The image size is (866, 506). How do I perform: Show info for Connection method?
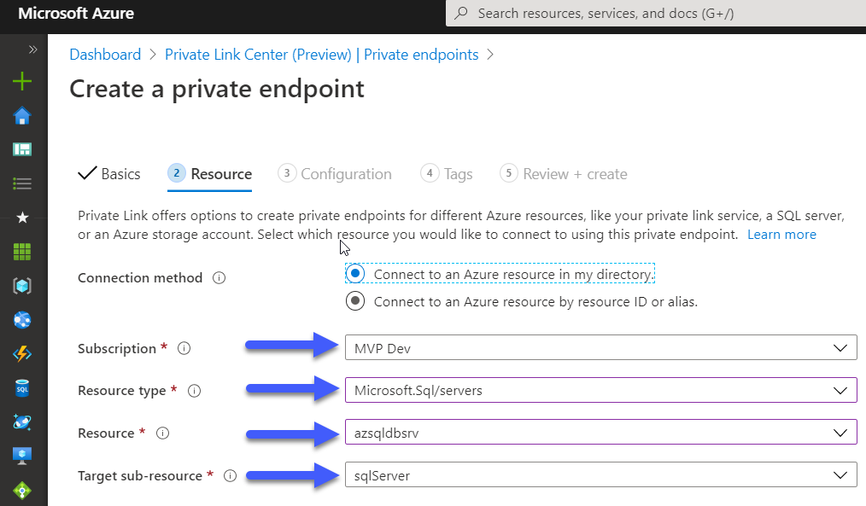point(219,277)
